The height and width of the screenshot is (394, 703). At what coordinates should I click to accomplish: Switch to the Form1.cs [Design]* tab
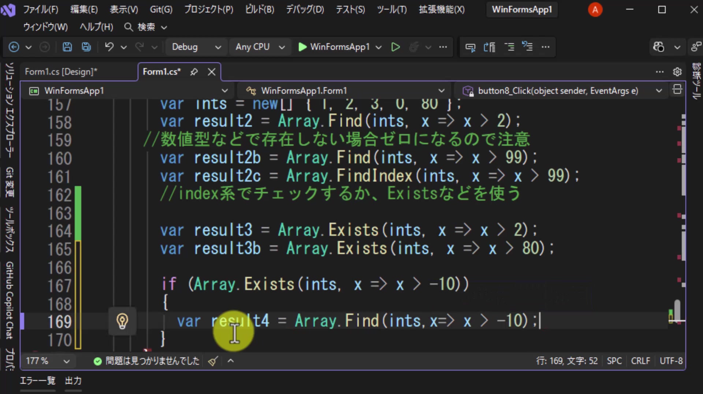point(61,72)
